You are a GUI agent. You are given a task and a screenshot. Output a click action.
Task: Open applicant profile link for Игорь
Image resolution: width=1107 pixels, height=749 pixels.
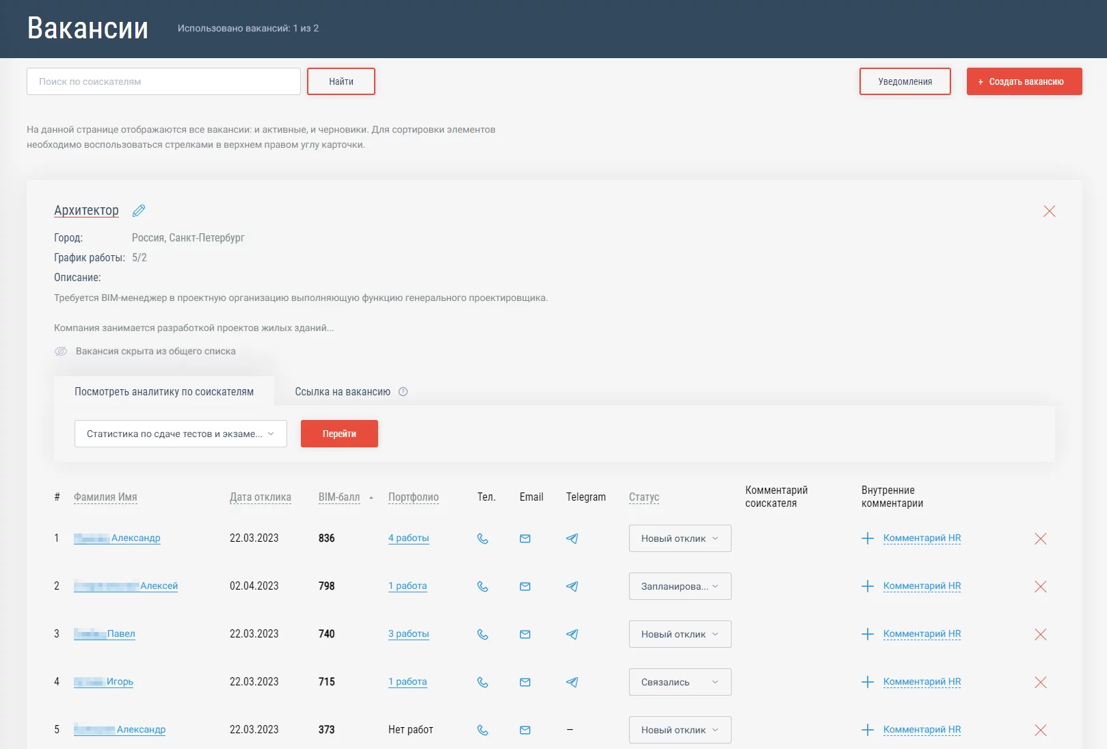[x=103, y=682]
